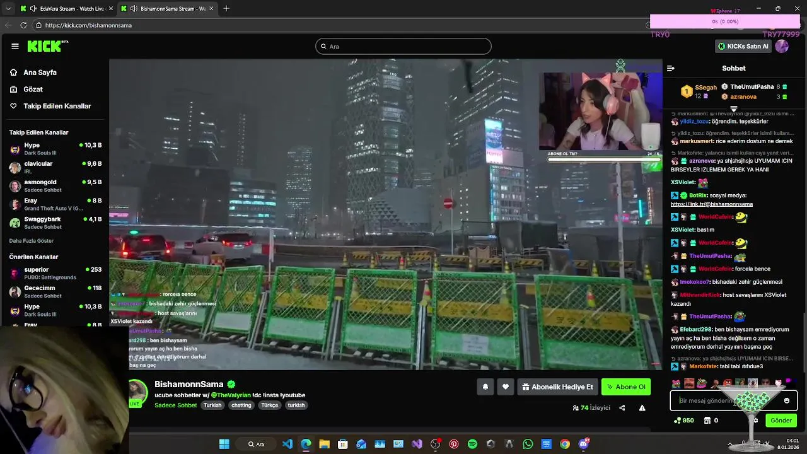The width and height of the screenshot is (807, 454).
Task: Open WhatsApp from taskbar
Action: (528, 444)
